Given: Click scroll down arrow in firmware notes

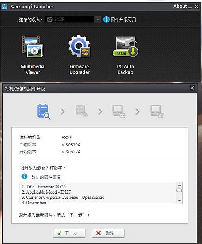Looking at the screenshot, I should [179, 201].
